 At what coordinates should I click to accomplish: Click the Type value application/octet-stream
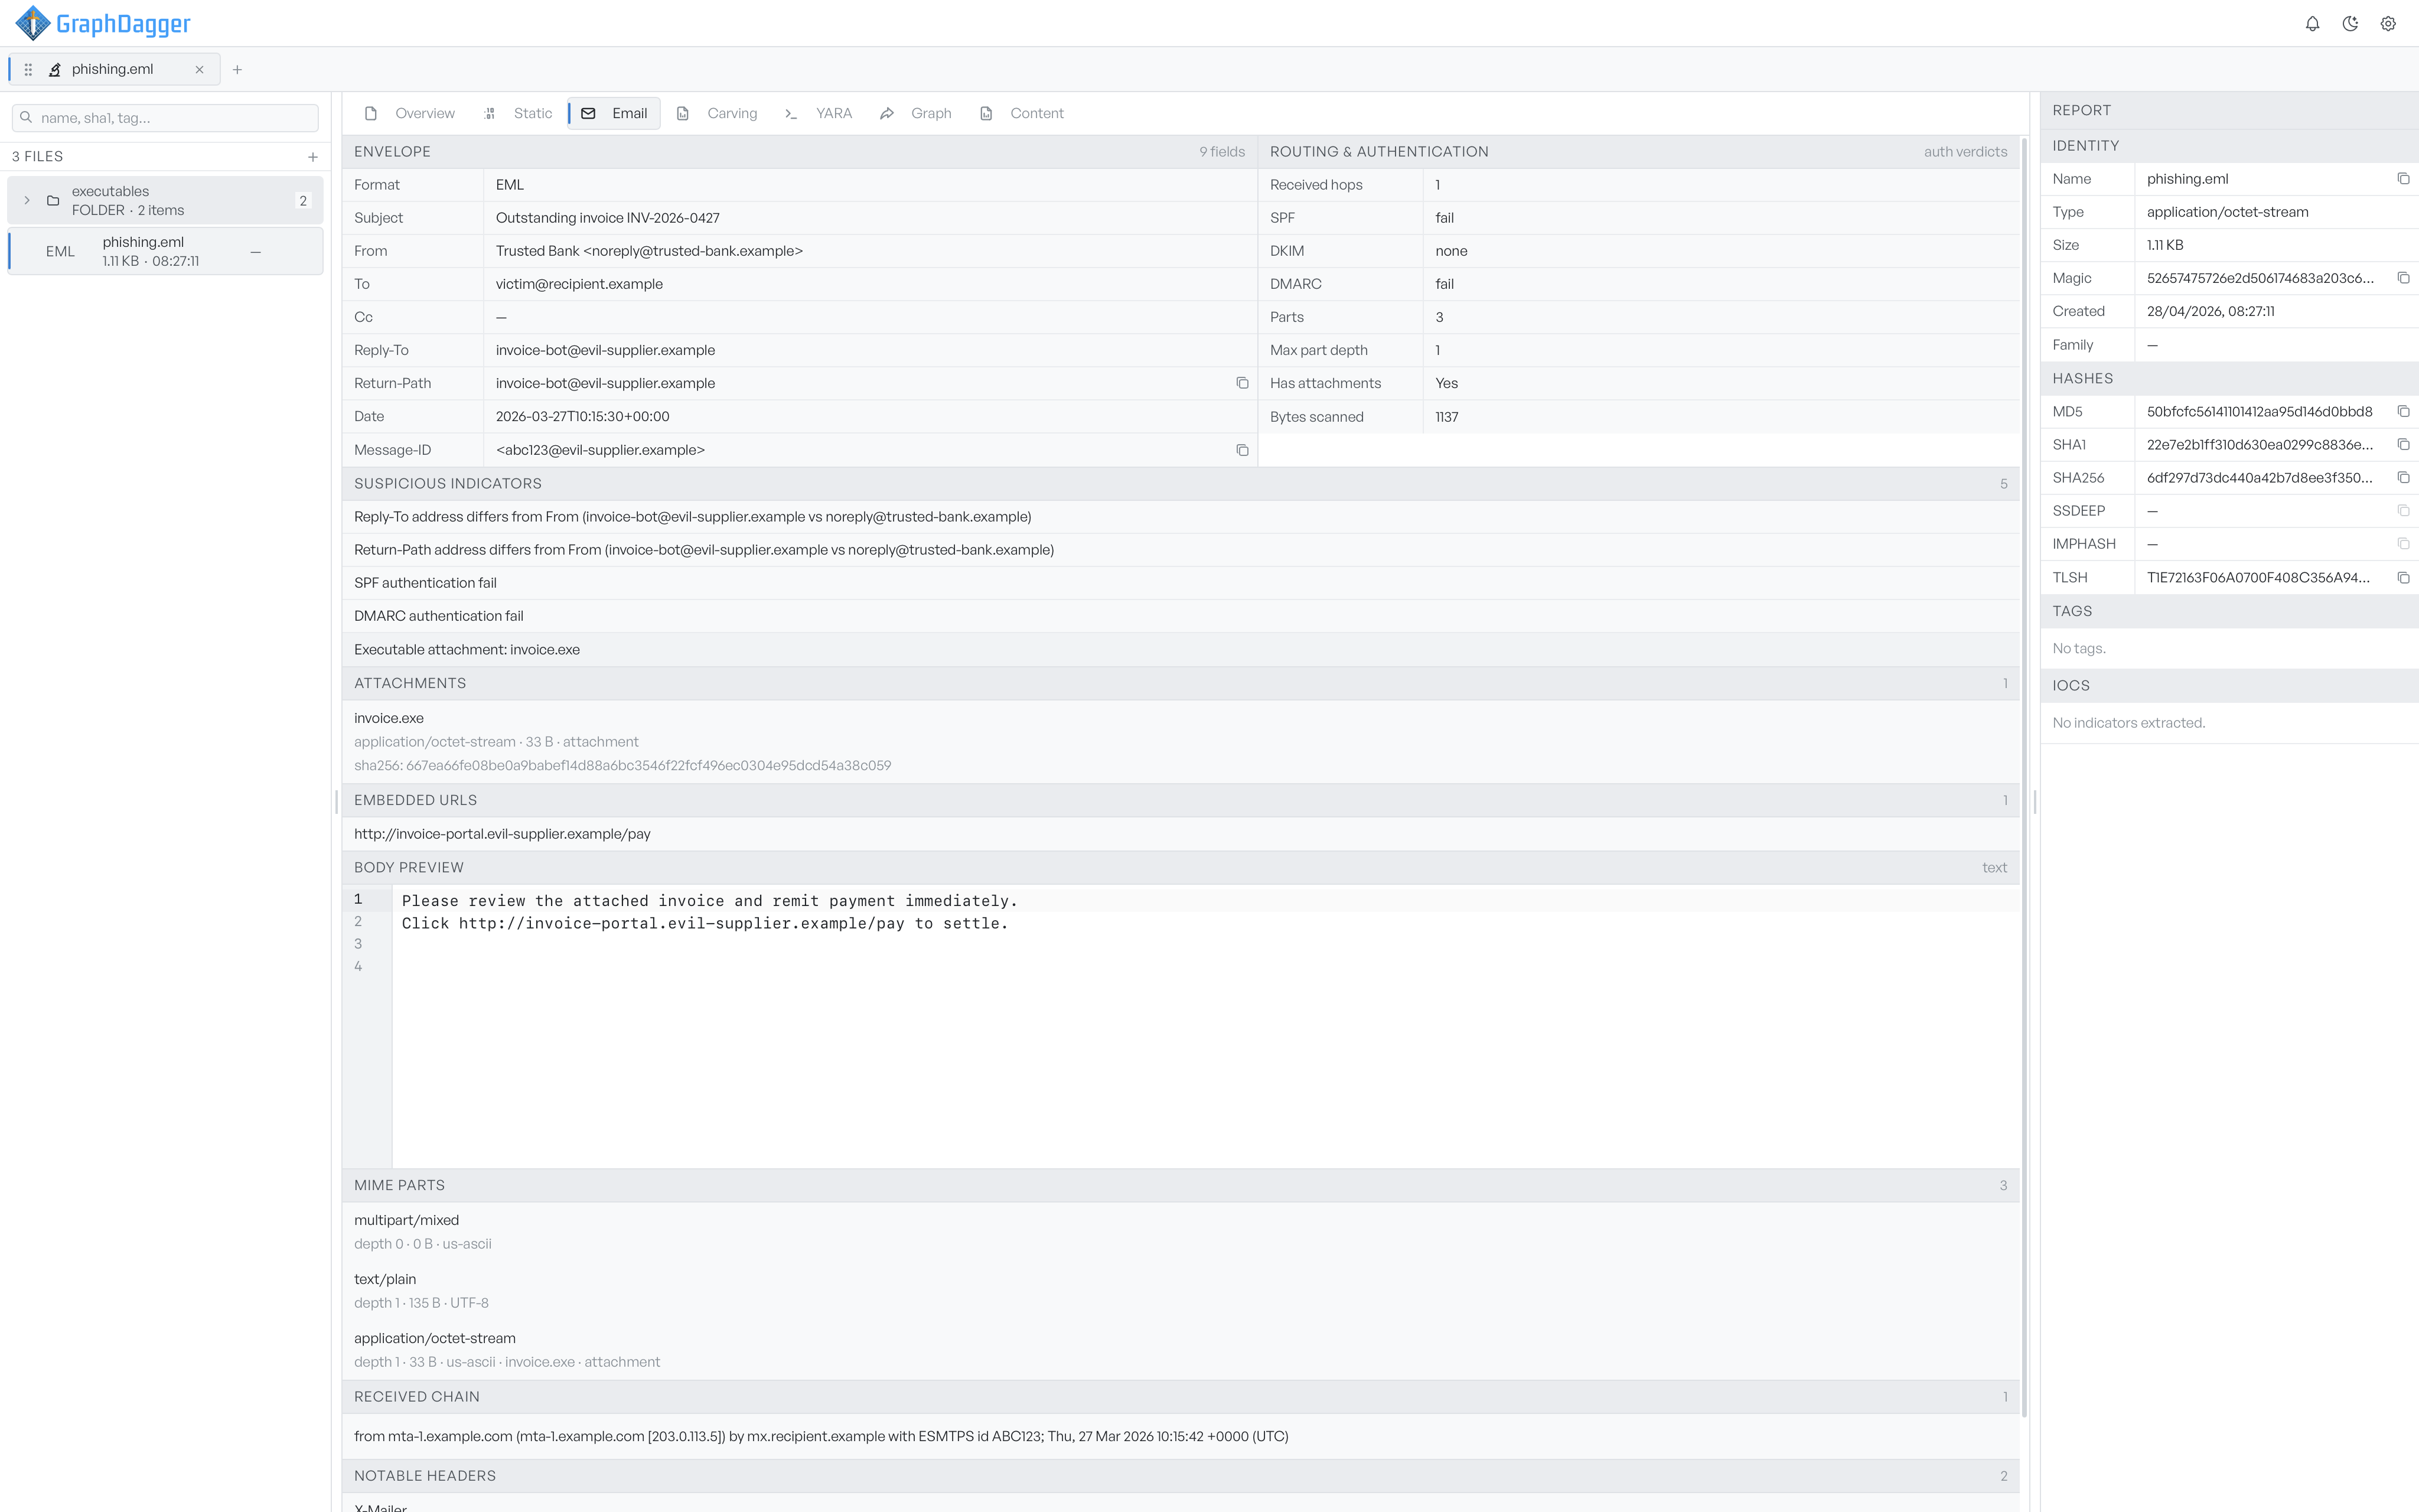(2228, 212)
